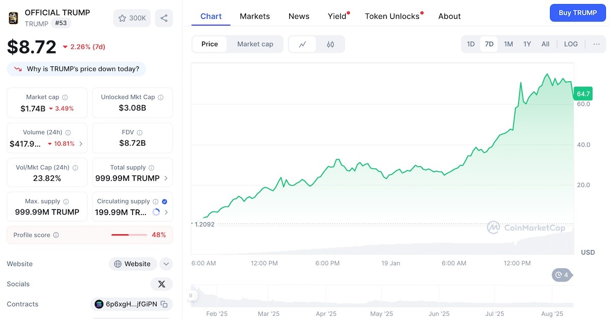Switch to line chart view icon
This screenshot has width=610, height=319.
(302, 44)
